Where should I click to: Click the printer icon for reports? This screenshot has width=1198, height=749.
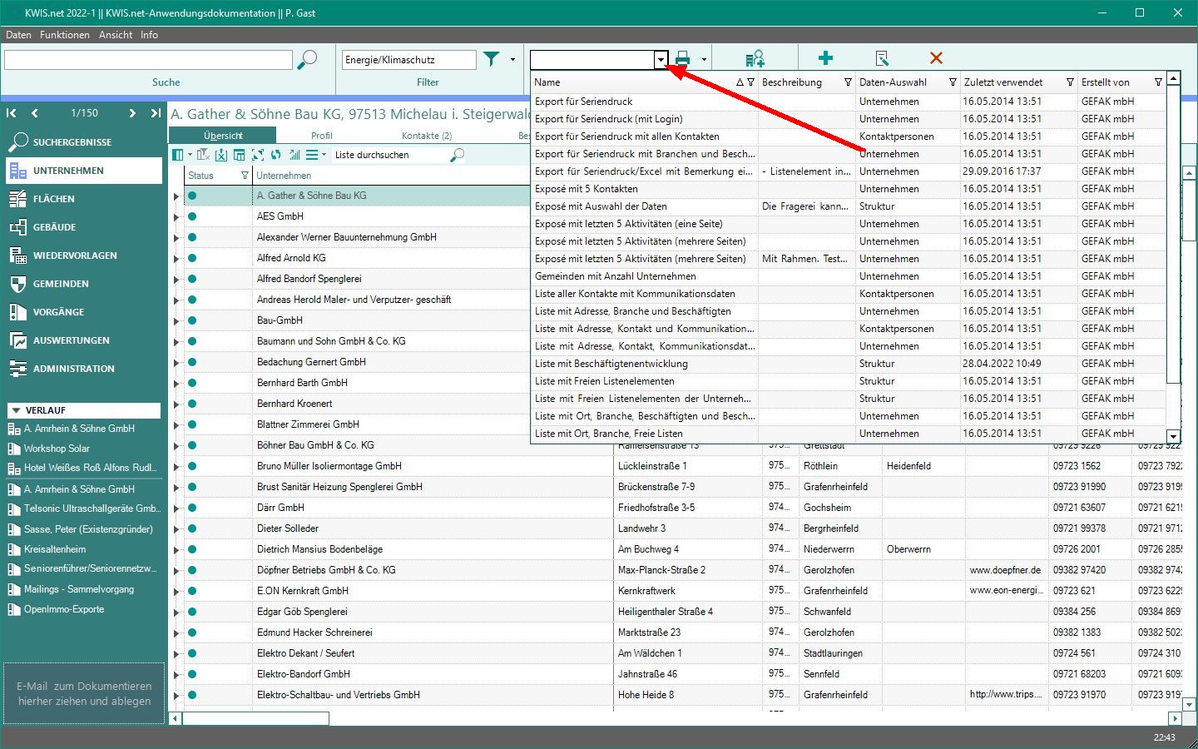[683, 59]
